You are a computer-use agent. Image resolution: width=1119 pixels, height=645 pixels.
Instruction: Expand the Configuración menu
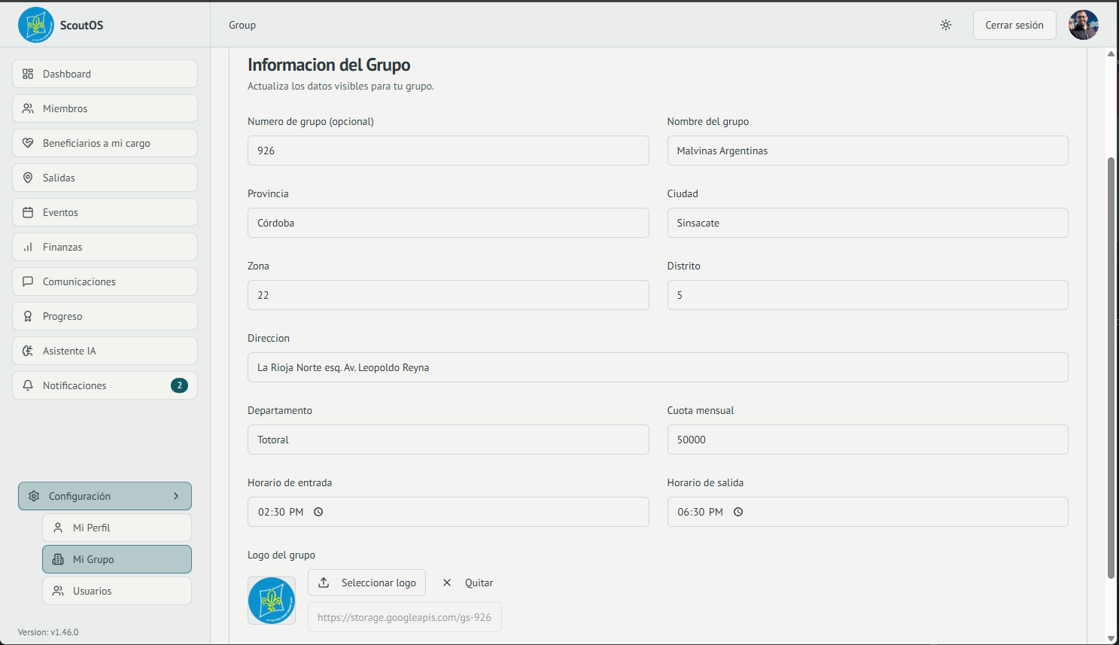pos(105,495)
